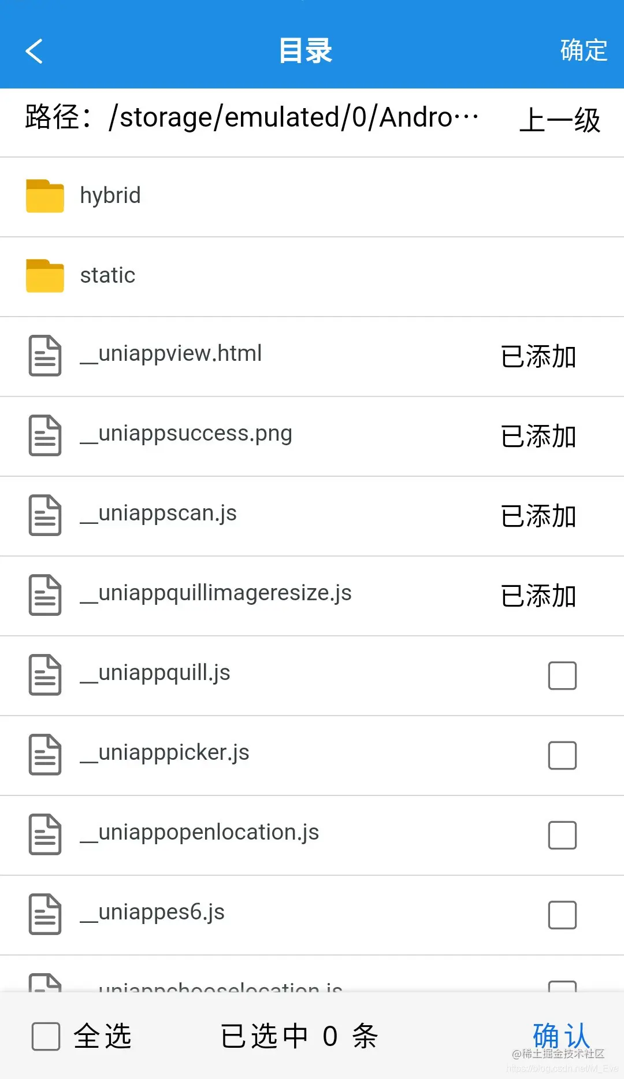
Task: Open the hybrid folder entry
Action: point(312,197)
